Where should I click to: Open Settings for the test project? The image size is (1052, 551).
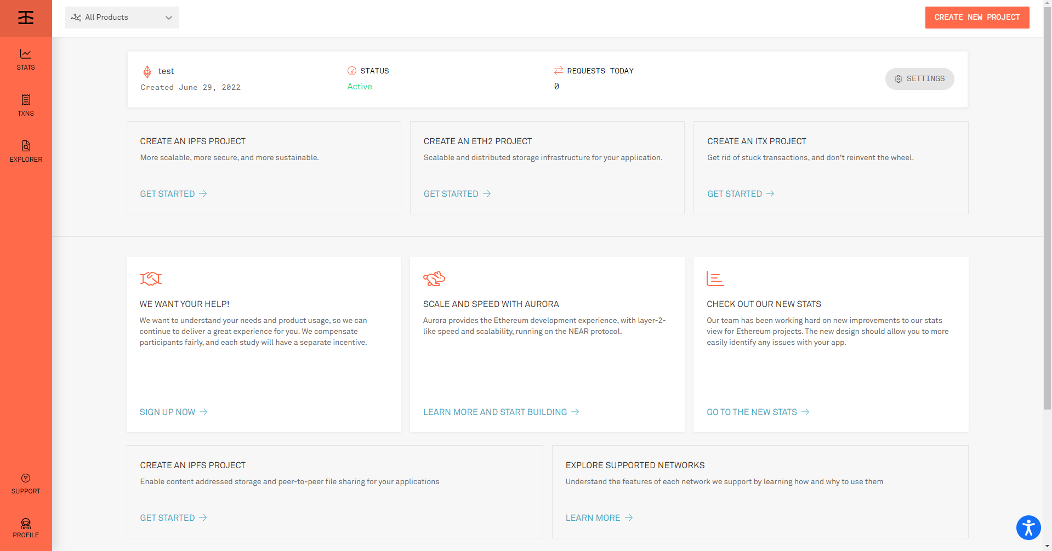point(919,79)
